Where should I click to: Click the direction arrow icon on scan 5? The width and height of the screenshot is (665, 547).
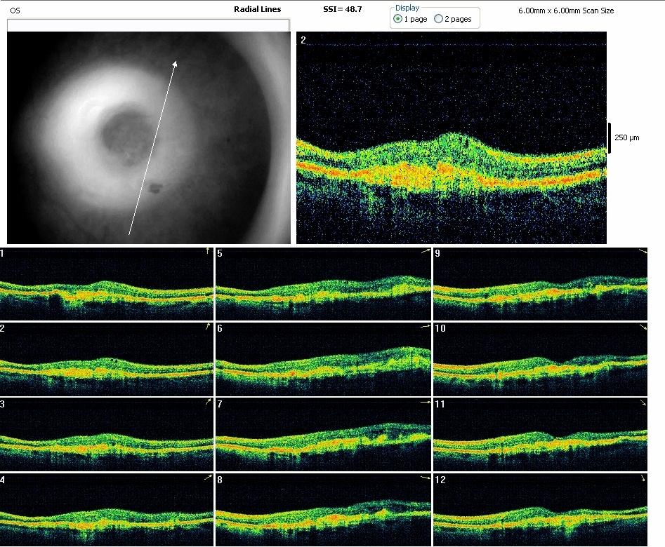pos(424,251)
